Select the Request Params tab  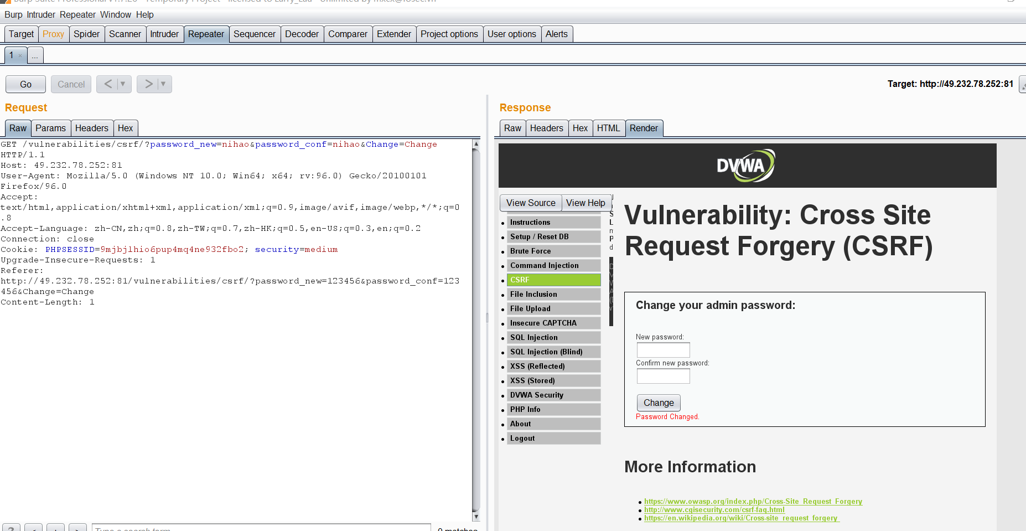[50, 128]
